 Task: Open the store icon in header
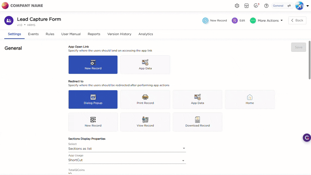[246, 6]
